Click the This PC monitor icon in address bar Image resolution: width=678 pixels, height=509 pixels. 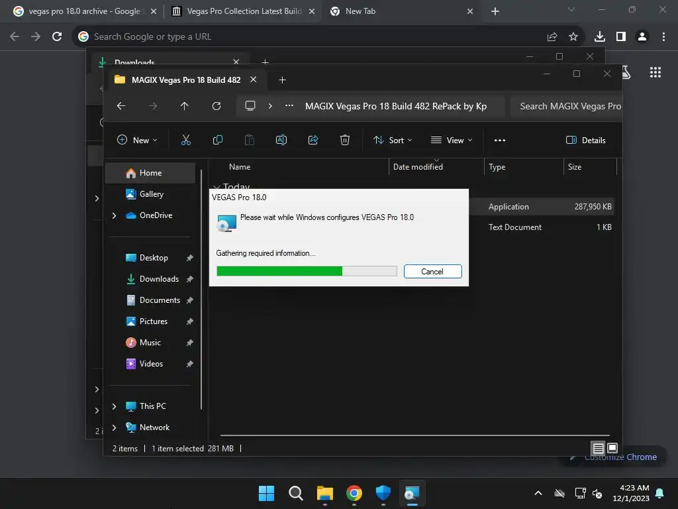point(250,106)
